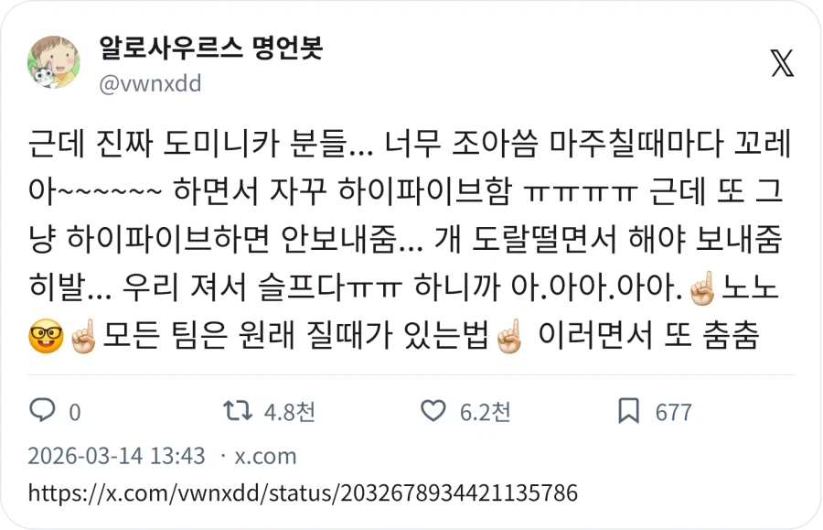Open the X logo in the corner
Image resolution: width=823 pixels, height=530 pixels.
[782, 63]
